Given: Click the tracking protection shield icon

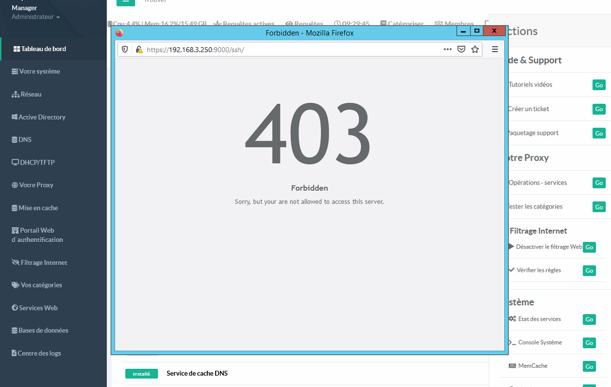Looking at the screenshot, I should tap(125, 49).
